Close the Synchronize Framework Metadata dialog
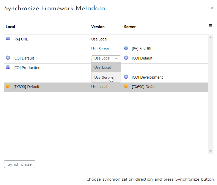This screenshot has height=185, width=217. coord(212,8)
